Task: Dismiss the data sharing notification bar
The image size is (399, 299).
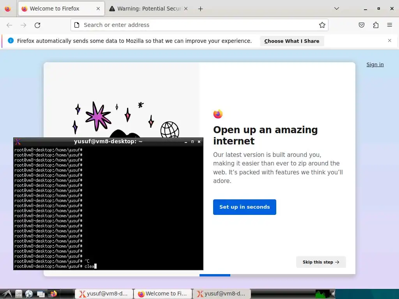Action: (390, 40)
